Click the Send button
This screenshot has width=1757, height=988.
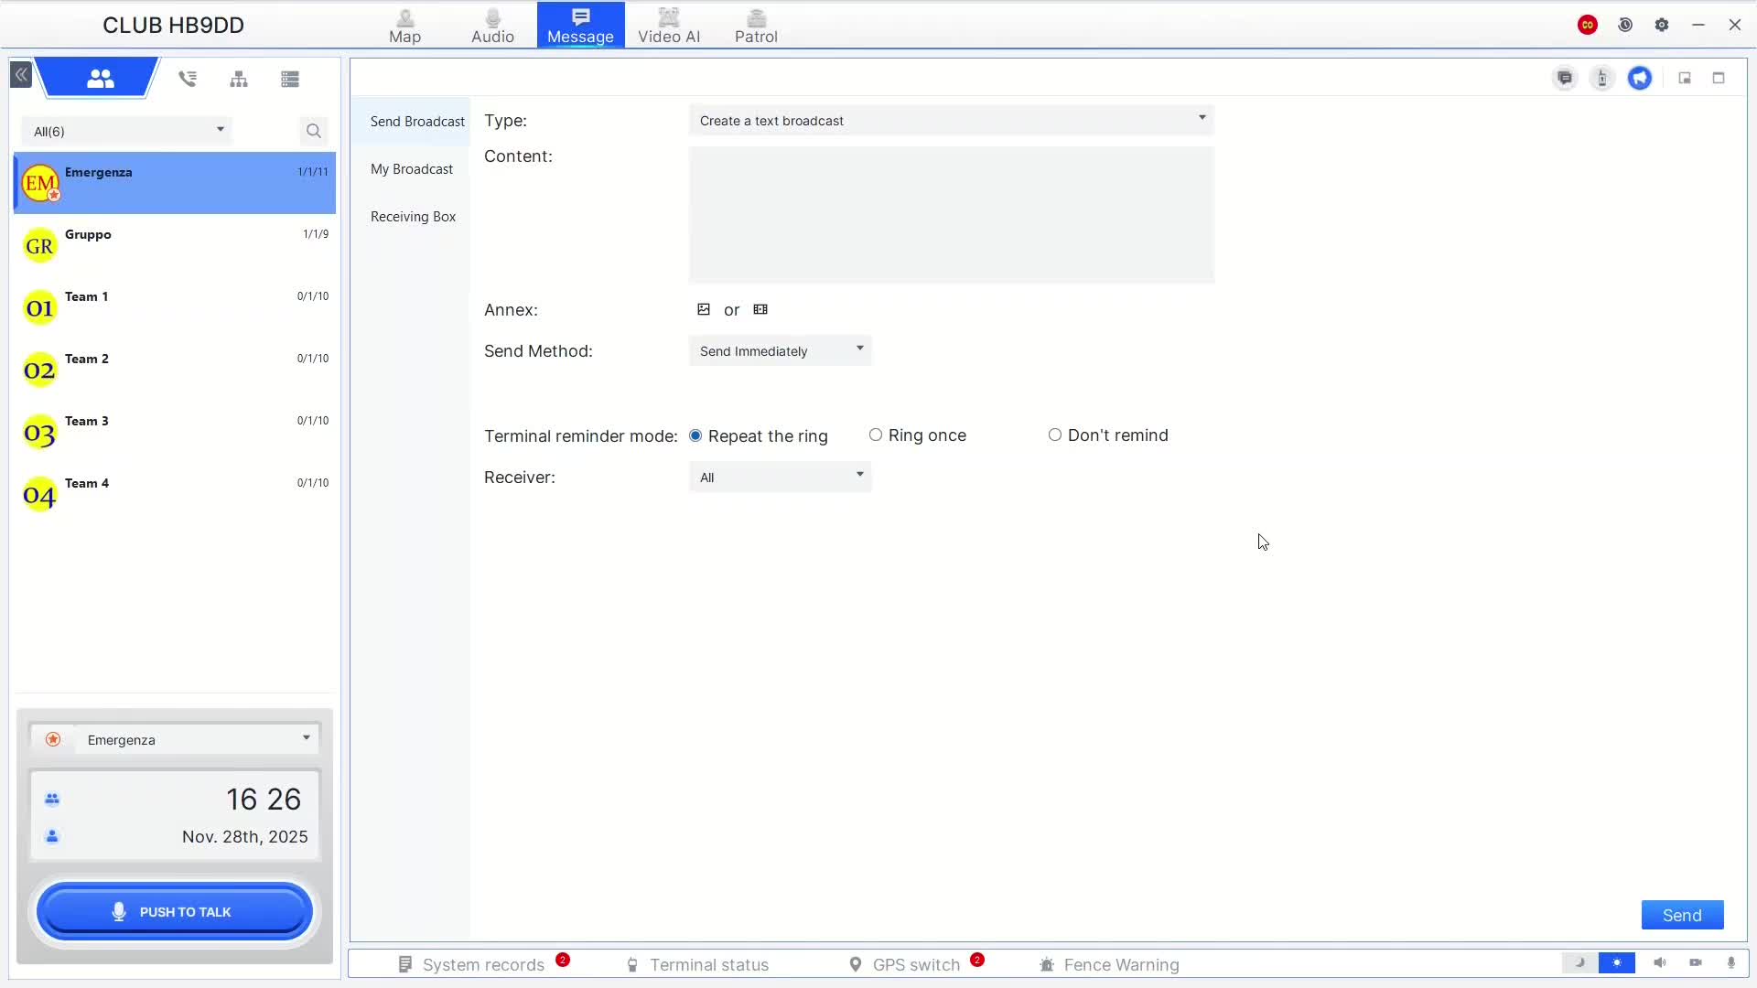click(1682, 915)
